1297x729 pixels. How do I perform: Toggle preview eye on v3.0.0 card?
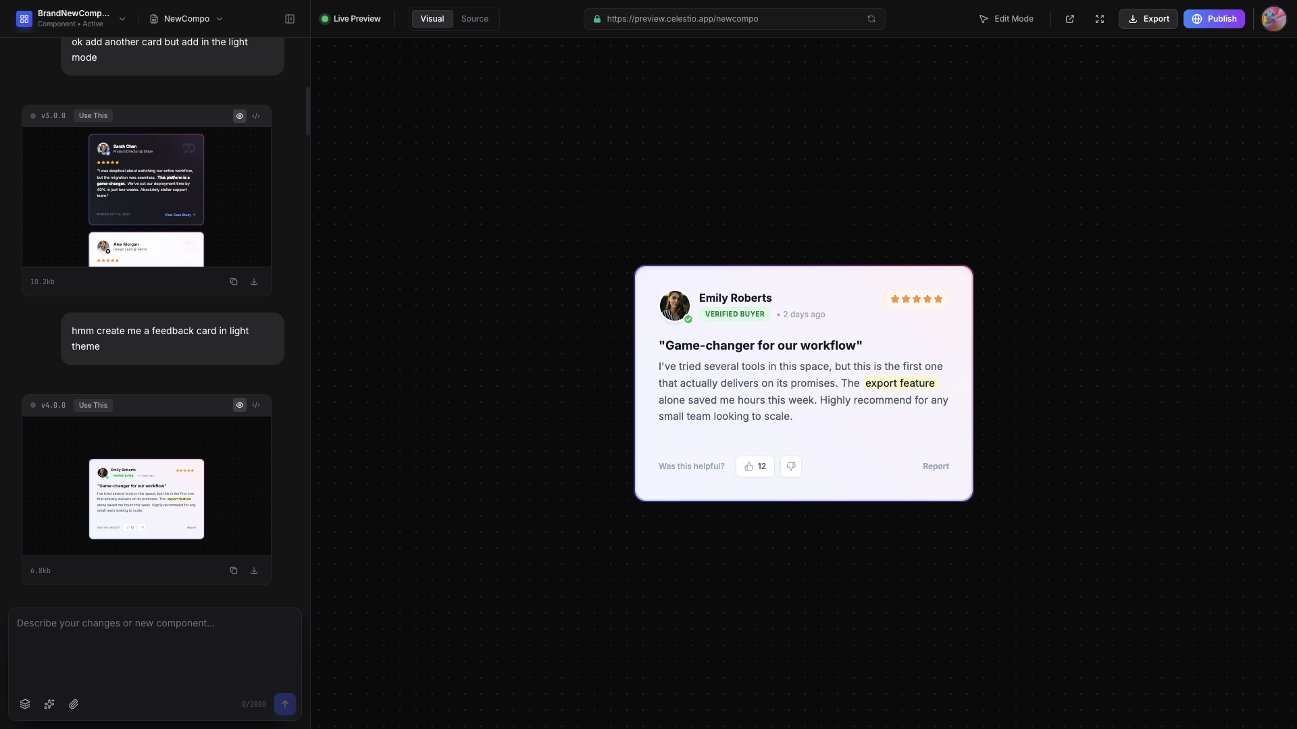(x=240, y=116)
